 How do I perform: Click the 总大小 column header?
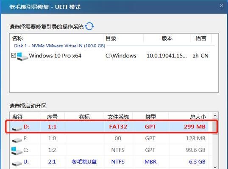(198, 117)
